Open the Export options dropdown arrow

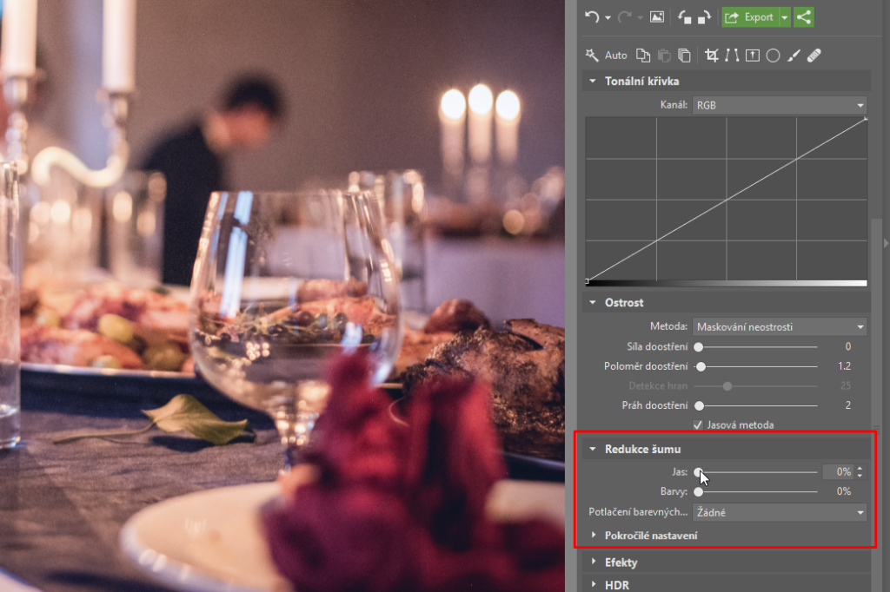tap(785, 17)
